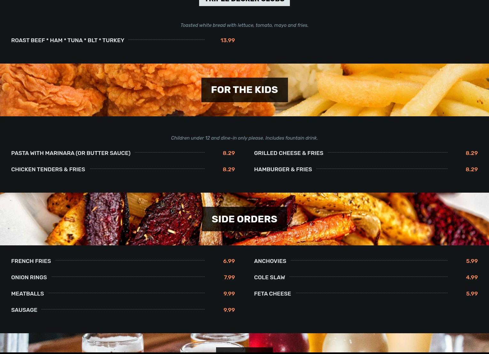Click the 13.99 club sandwich price
Viewport: 489px width, 354px height.
pyautogui.click(x=228, y=40)
